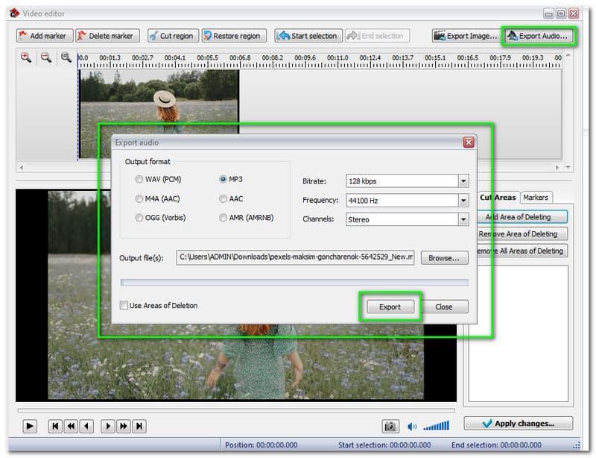Jump to the end of the video
596x458 pixels.
click(139, 426)
